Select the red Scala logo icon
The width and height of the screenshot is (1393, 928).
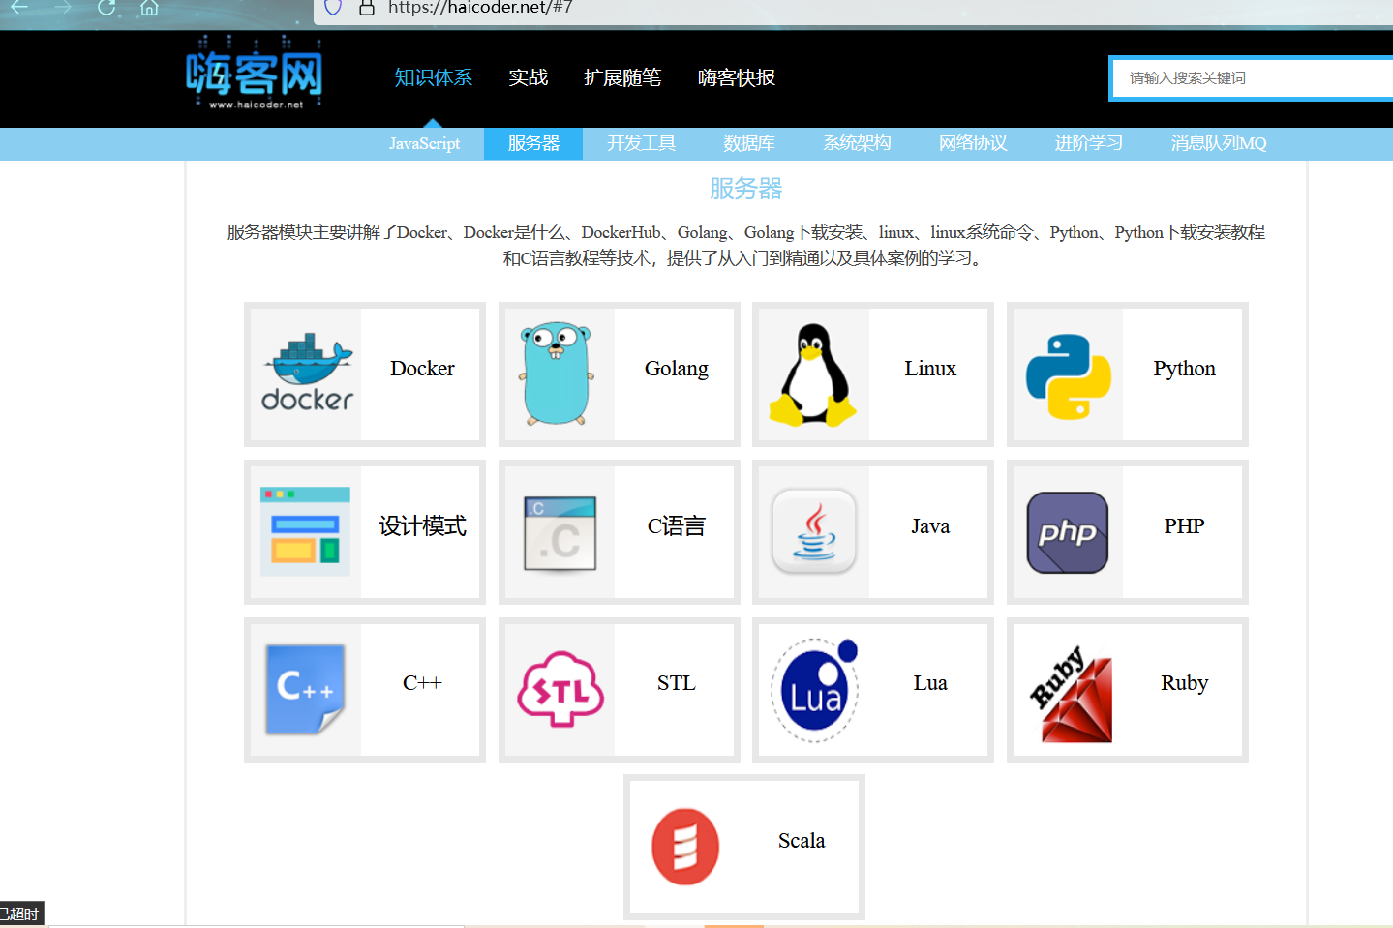[x=685, y=847]
